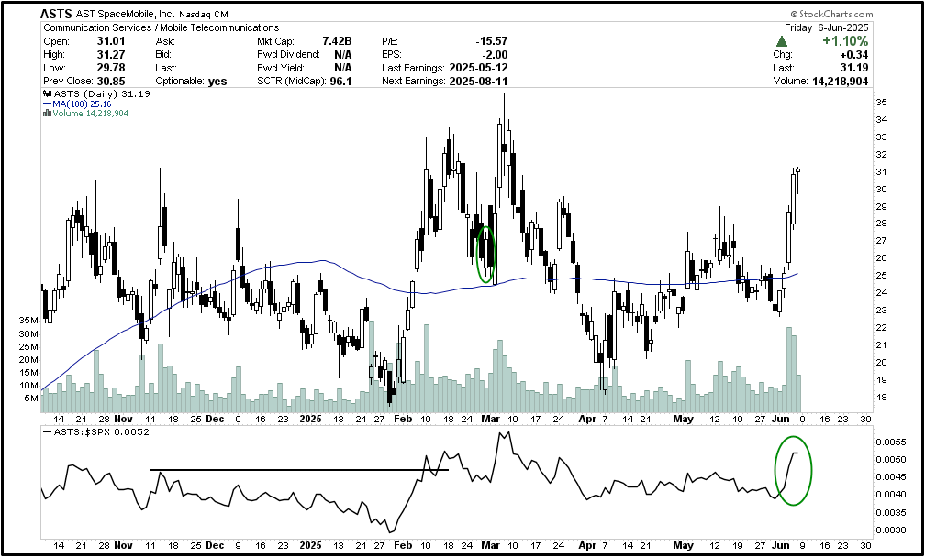
Task: Select the Open value 31.01
Action: 110,42
